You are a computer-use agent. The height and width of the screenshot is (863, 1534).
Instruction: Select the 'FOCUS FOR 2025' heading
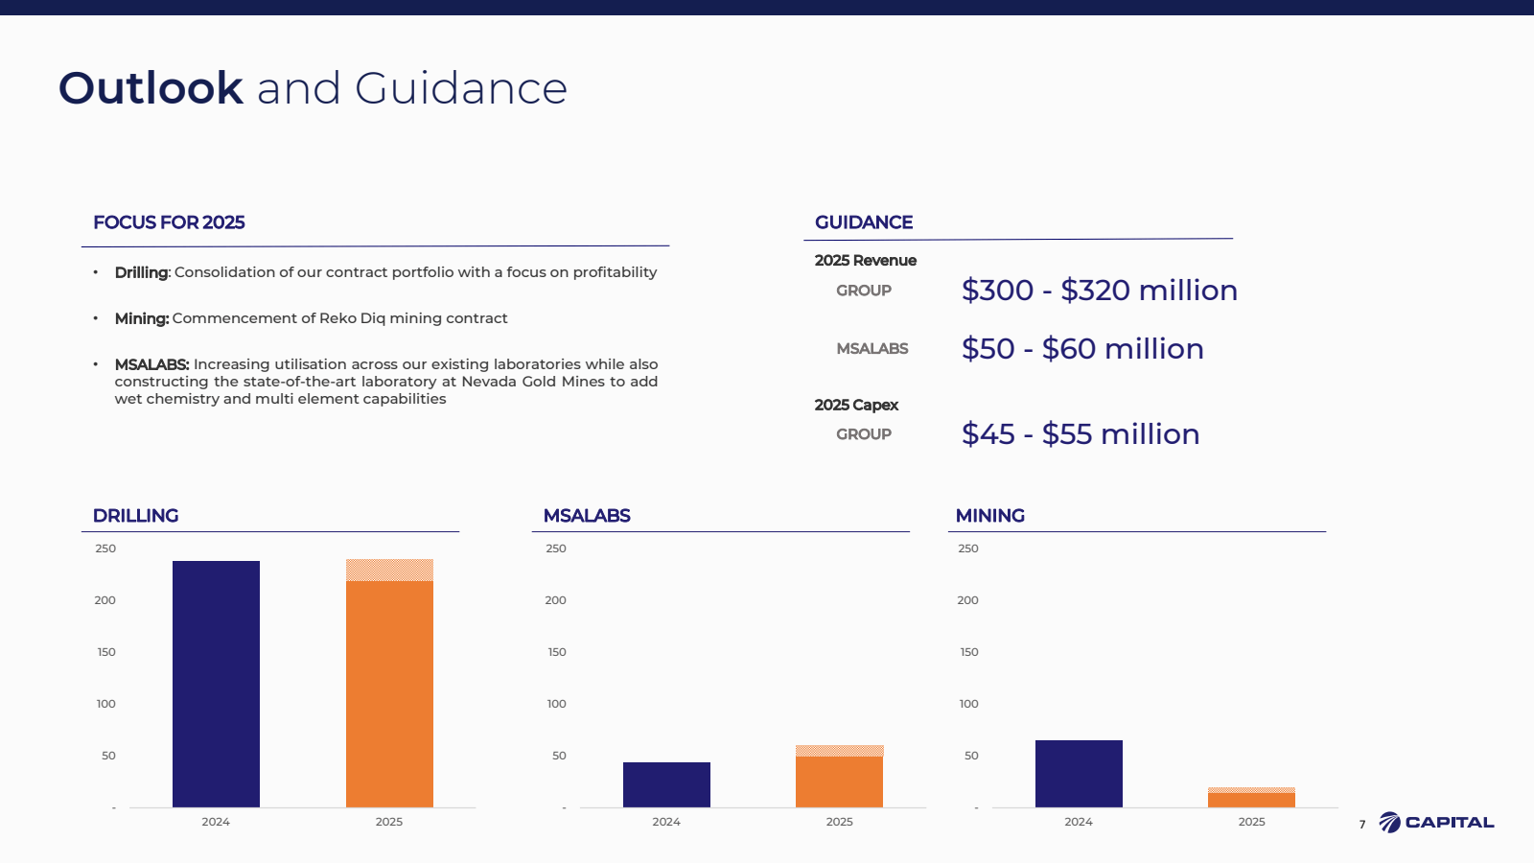[x=169, y=222]
